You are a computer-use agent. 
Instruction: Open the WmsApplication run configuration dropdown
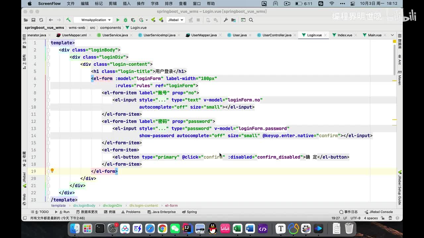[x=93, y=20]
